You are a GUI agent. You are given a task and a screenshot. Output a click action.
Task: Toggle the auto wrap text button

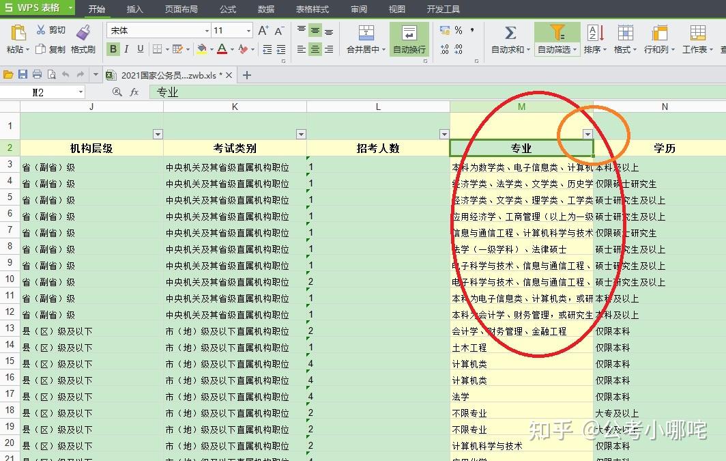coord(409,40)
